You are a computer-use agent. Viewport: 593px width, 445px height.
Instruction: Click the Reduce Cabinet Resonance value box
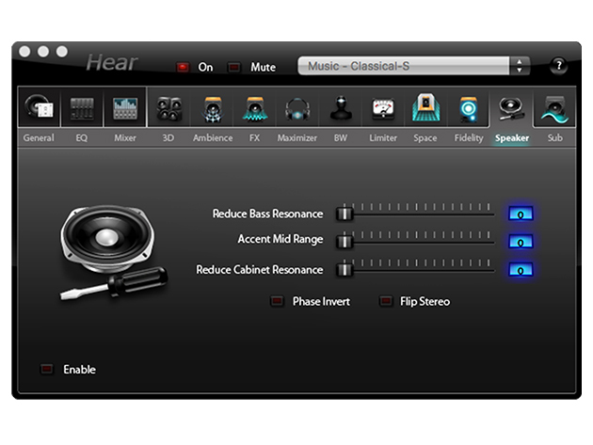(x=521, y=270)
